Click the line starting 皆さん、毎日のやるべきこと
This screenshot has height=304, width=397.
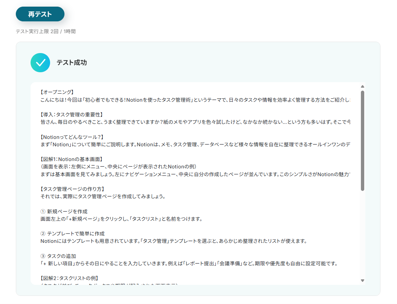pyautogui.click(x=195, y=122)
